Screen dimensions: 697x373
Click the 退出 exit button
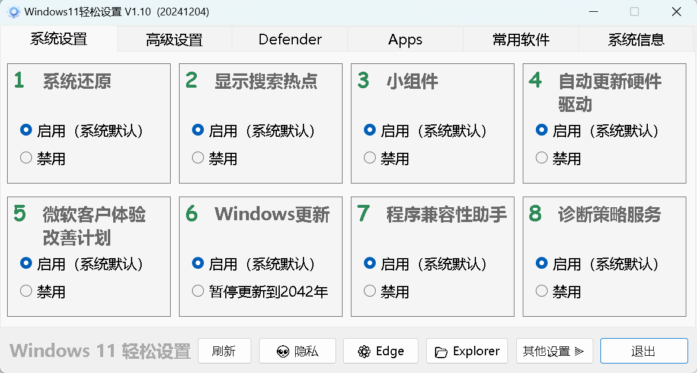(x=644, y=351)
